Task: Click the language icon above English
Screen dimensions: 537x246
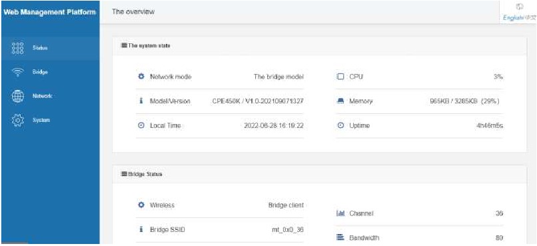Action: tap(520, 7)
